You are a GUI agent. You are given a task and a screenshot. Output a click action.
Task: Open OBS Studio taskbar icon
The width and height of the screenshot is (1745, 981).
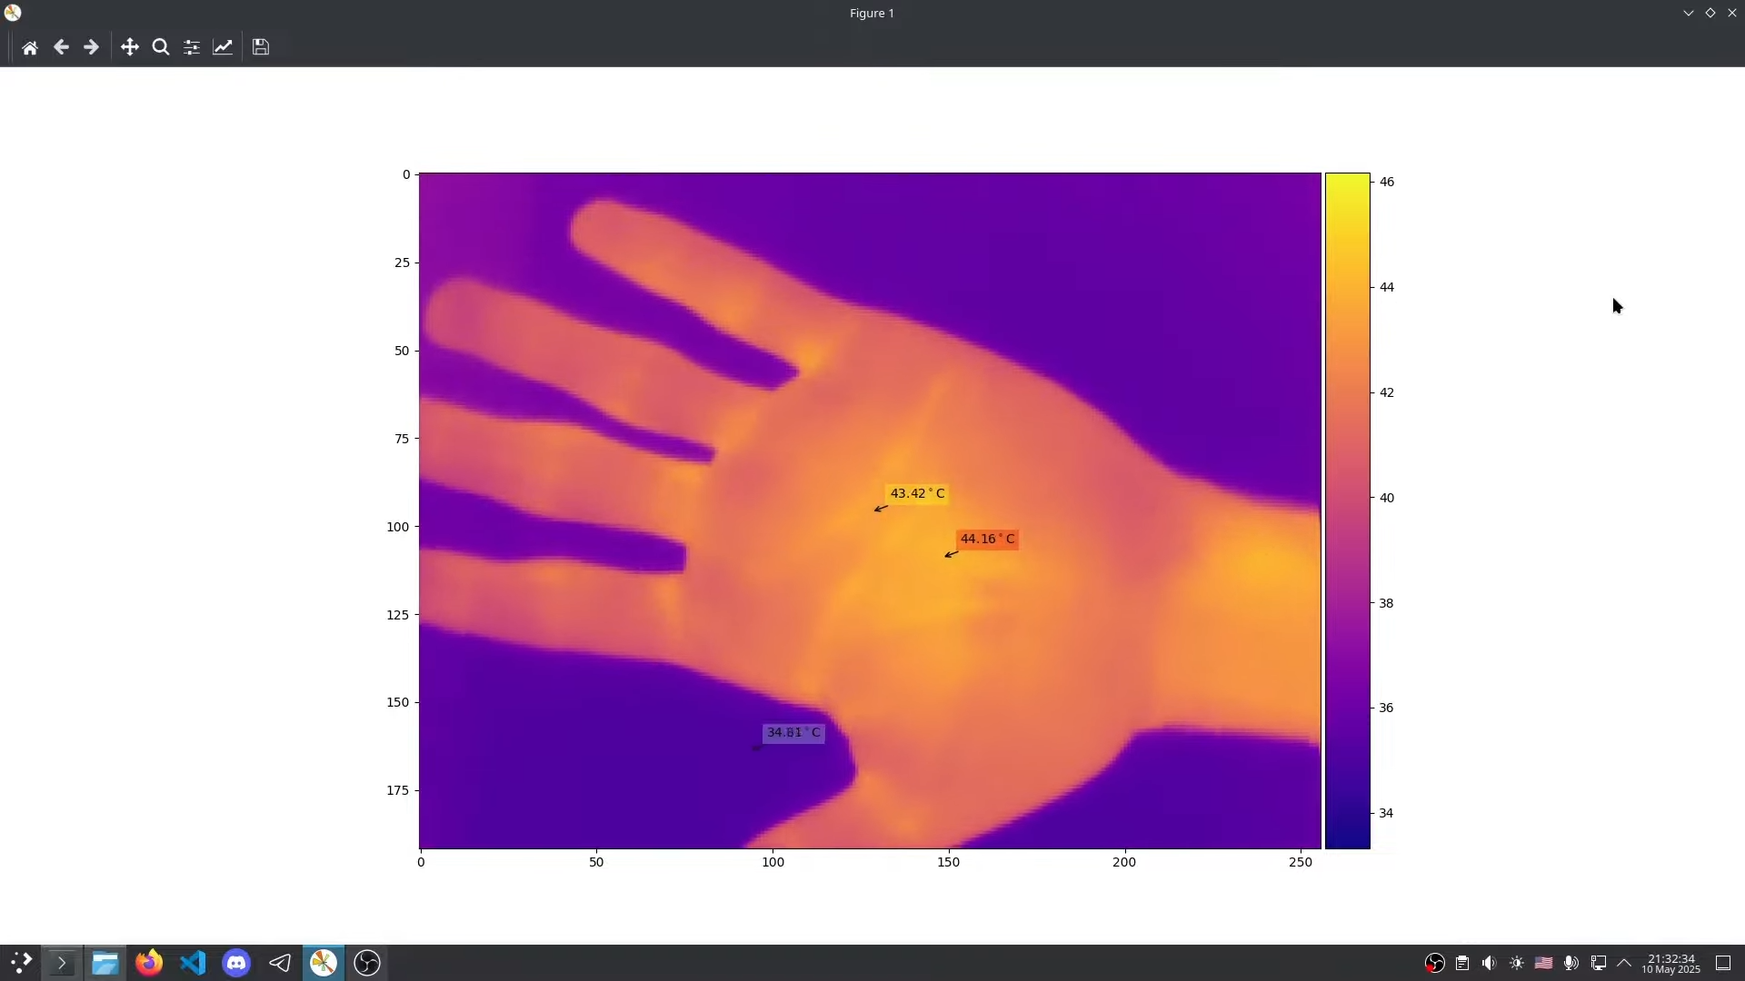pos(367,963)
